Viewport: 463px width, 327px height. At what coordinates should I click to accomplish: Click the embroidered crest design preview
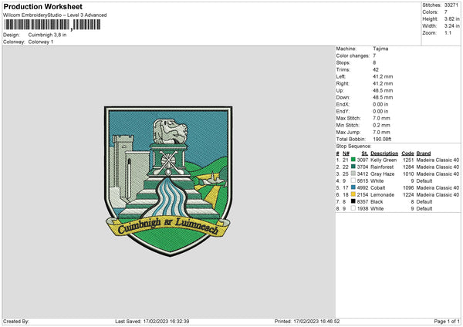[x=168, y=181]
